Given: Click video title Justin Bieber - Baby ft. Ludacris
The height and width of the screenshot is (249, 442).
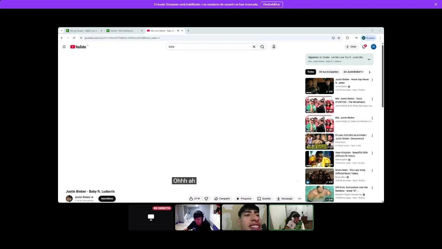Looking at the screenshot, I should point(90,191).
